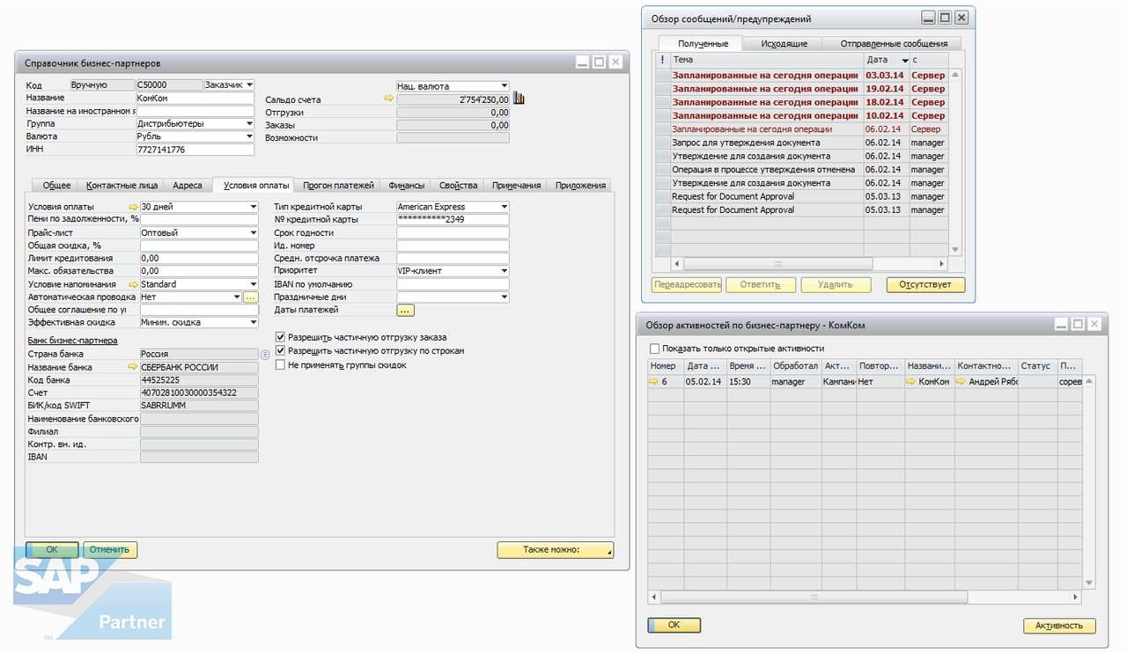Click the ИНН field 7727141776
The width and height of the screenshot is (1127, 653).
pyautogui.click(x=194, y=150)
